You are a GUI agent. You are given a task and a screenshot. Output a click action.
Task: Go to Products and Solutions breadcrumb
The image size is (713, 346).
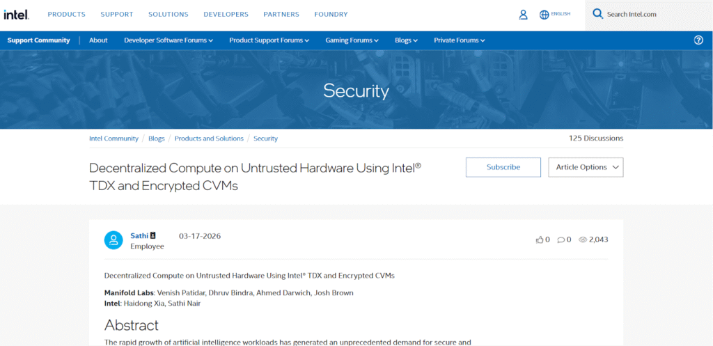tap(209, 139)
